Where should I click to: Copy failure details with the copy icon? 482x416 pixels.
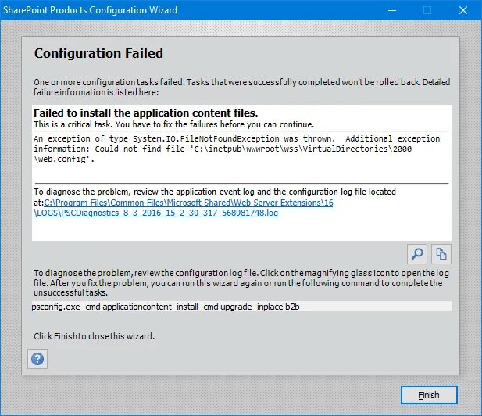(x=441, y=254)
